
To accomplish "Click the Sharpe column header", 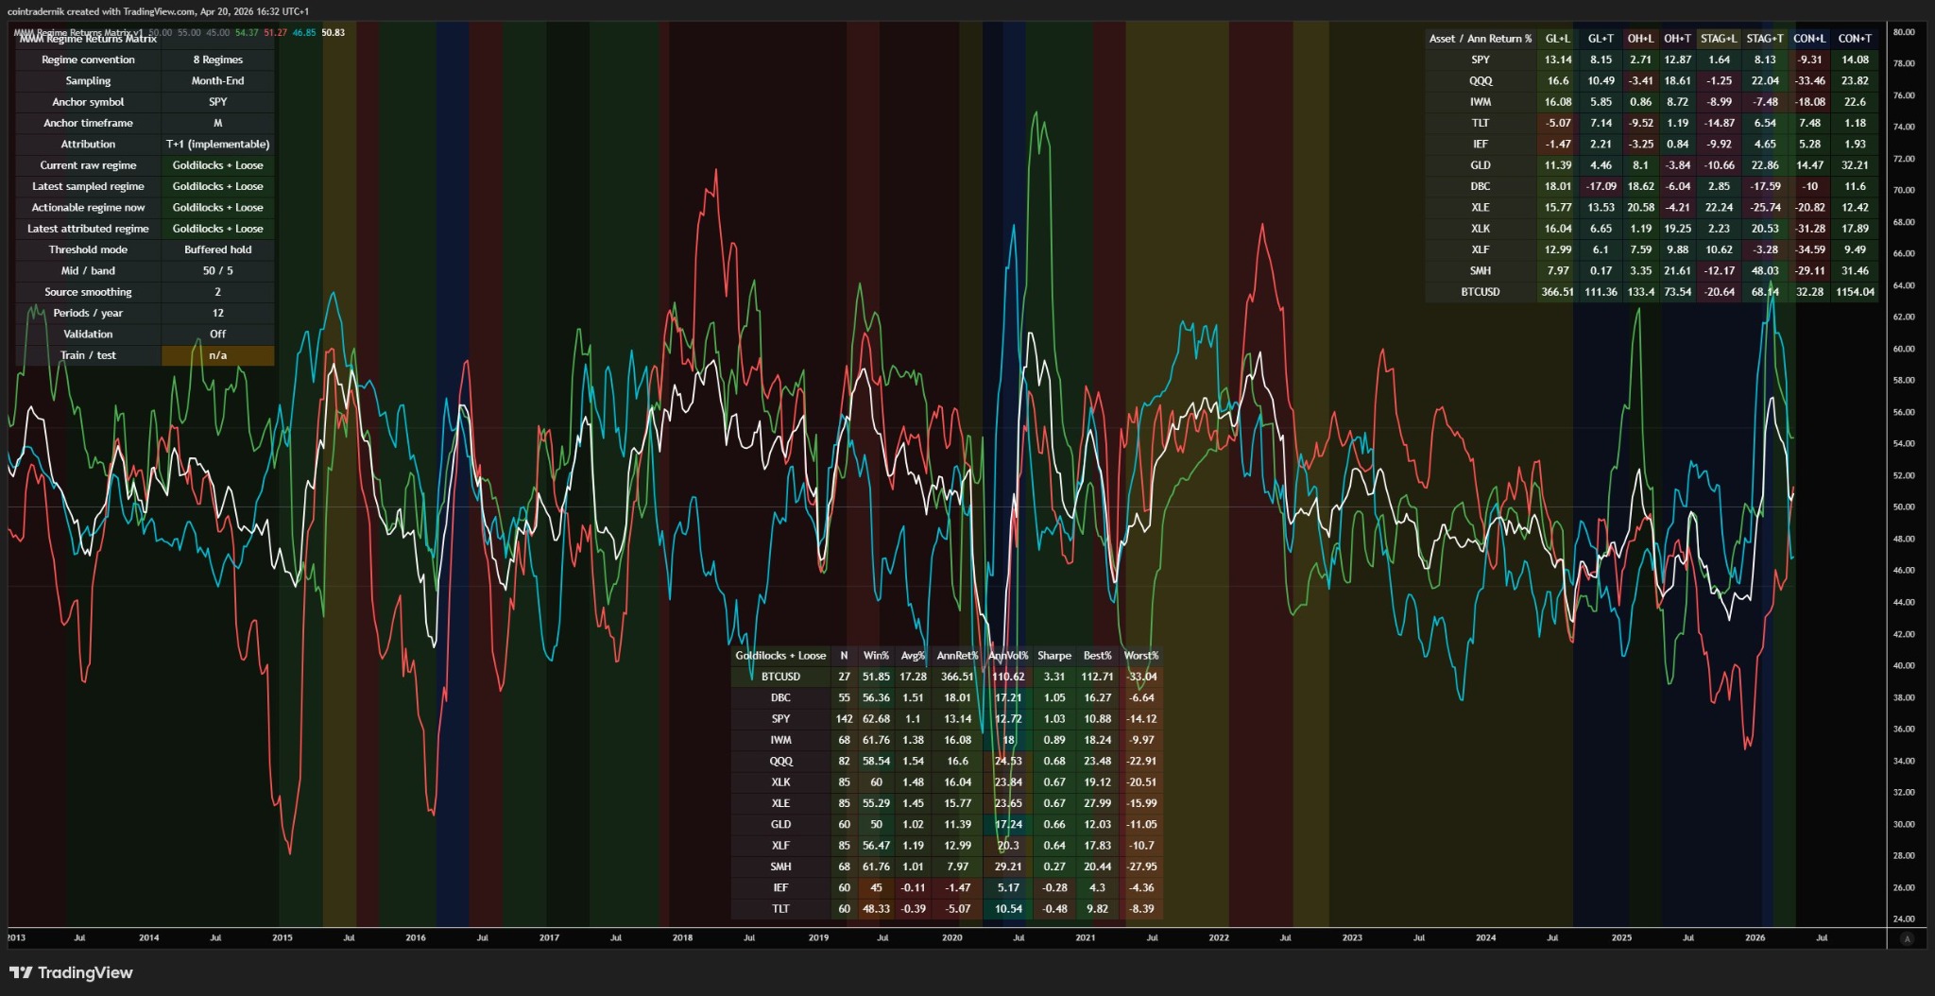I will (x=1054, y=655).
